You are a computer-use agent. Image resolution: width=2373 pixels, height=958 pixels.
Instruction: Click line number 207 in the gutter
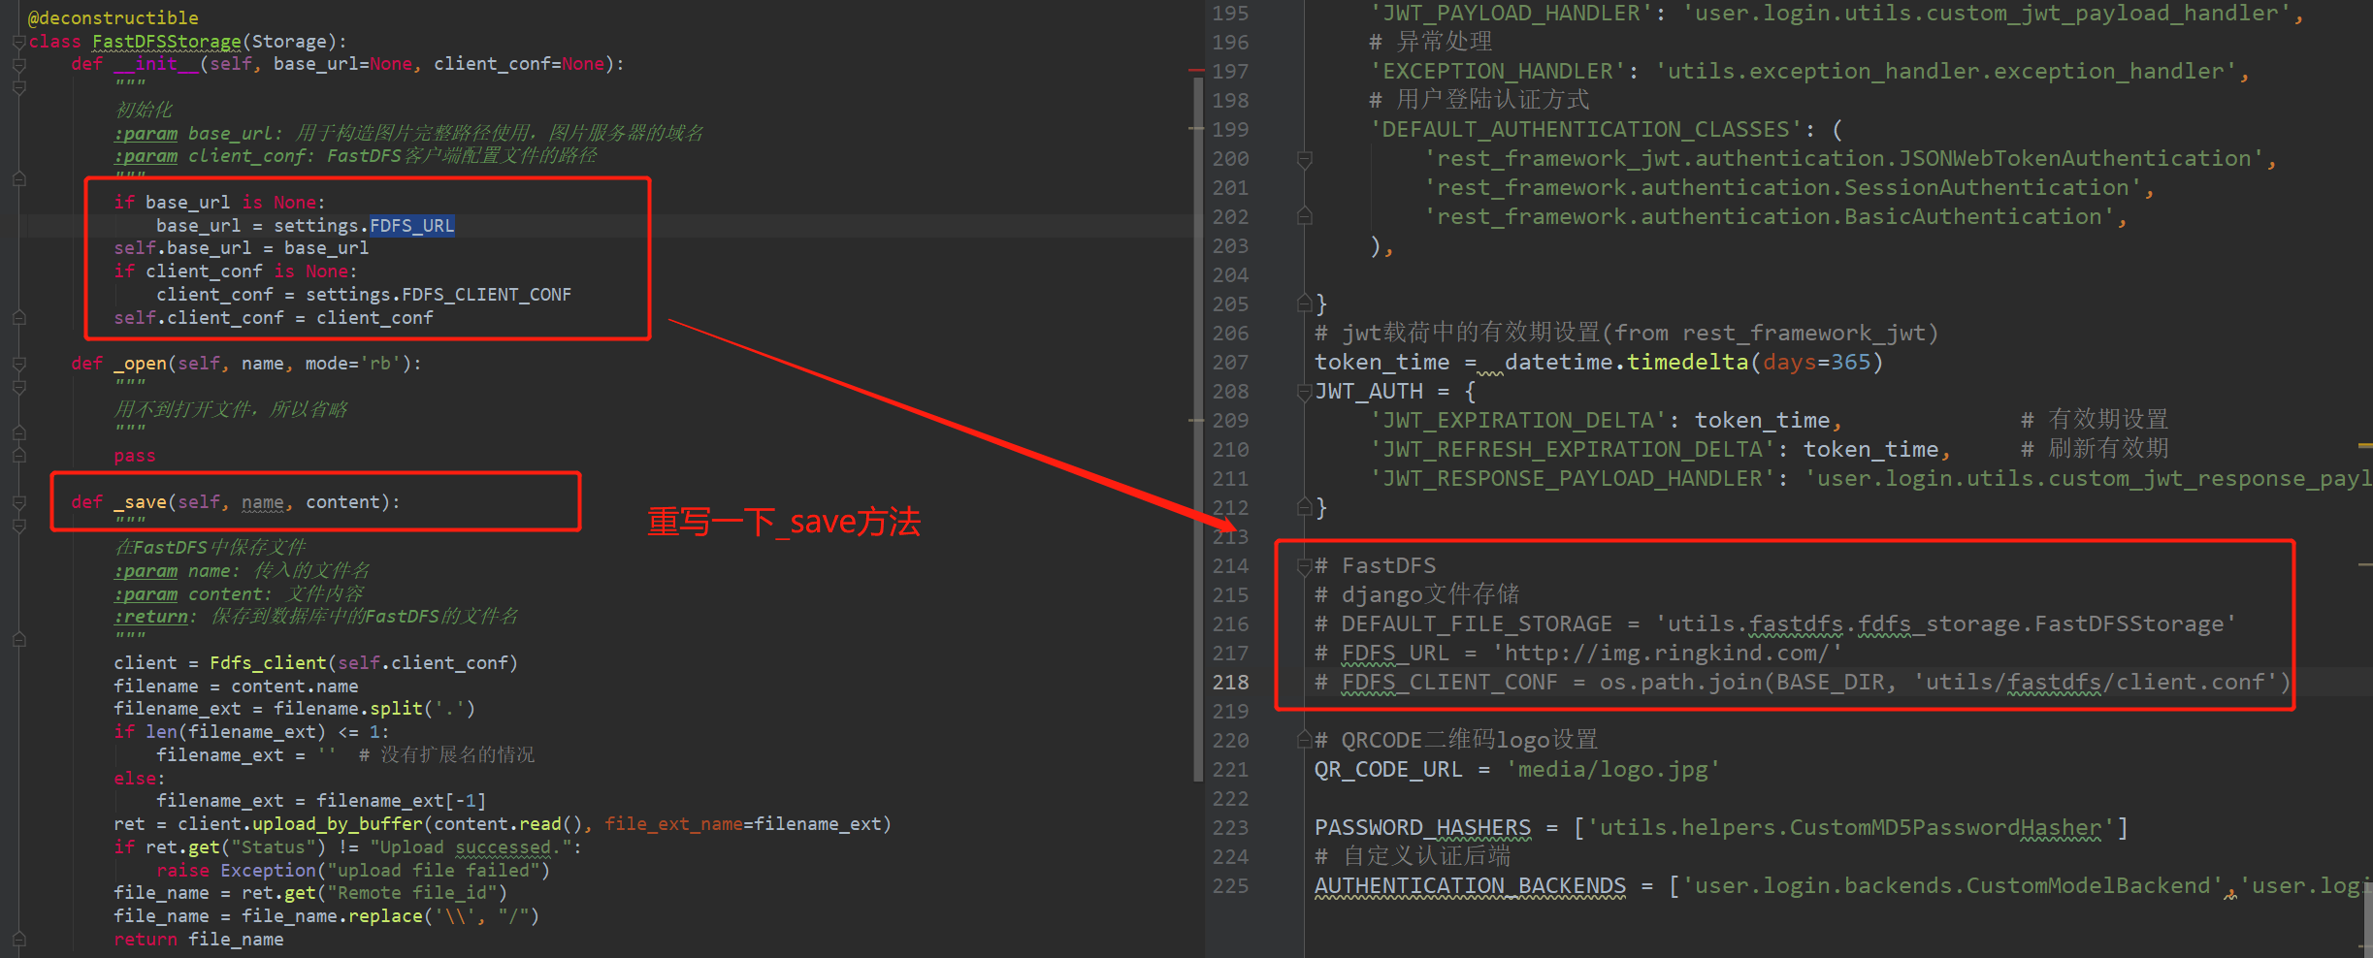1230,363
